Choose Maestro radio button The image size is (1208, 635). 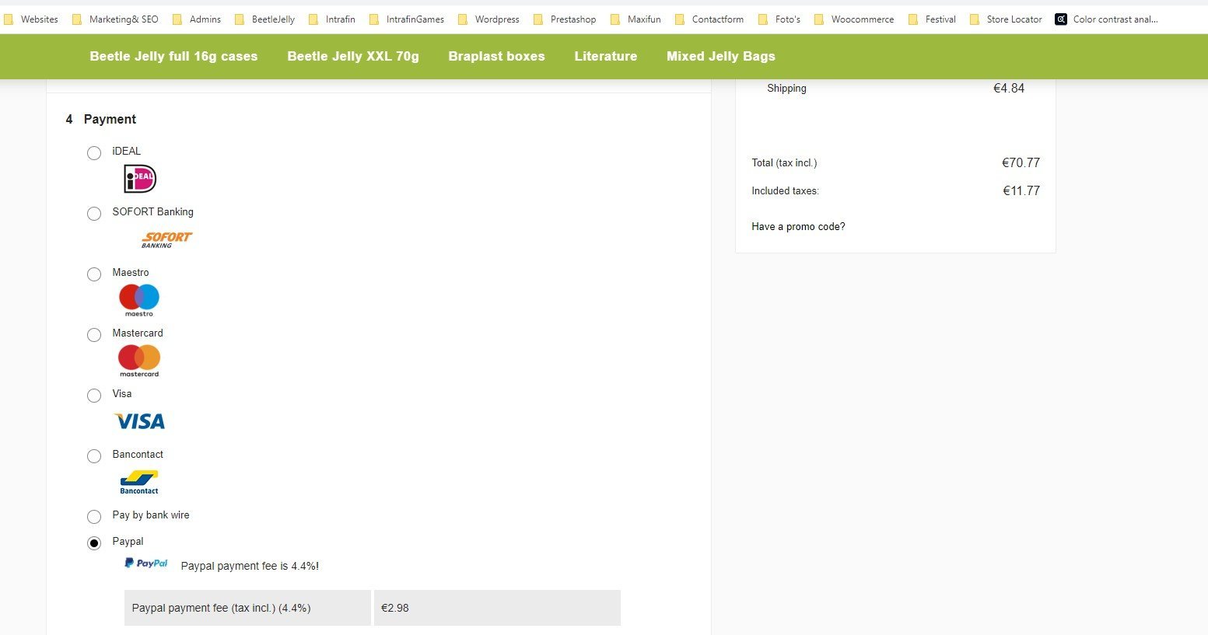pos(94,274)
